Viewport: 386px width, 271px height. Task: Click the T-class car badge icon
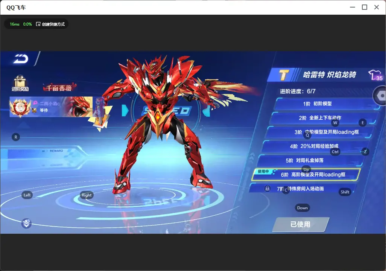tap(284, 75)
